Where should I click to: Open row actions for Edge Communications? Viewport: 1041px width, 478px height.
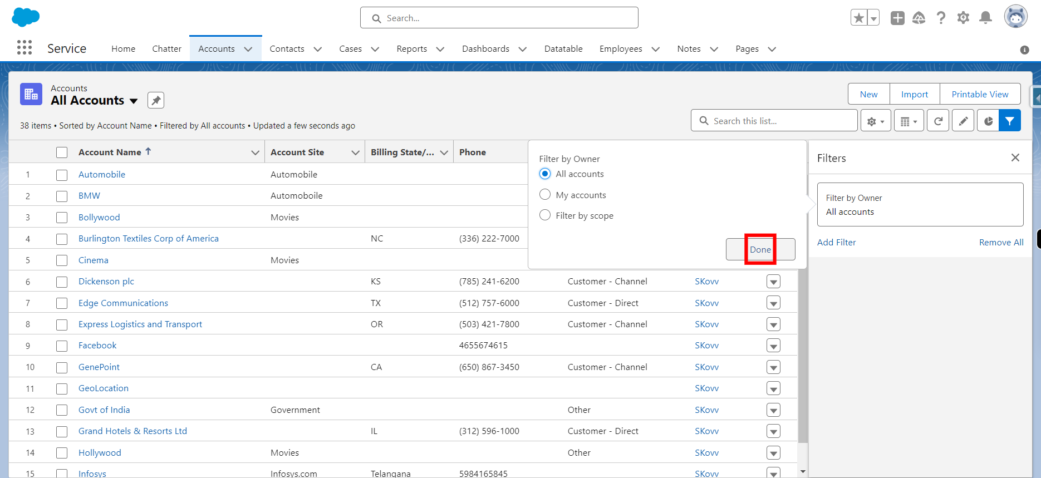(773, 303)
